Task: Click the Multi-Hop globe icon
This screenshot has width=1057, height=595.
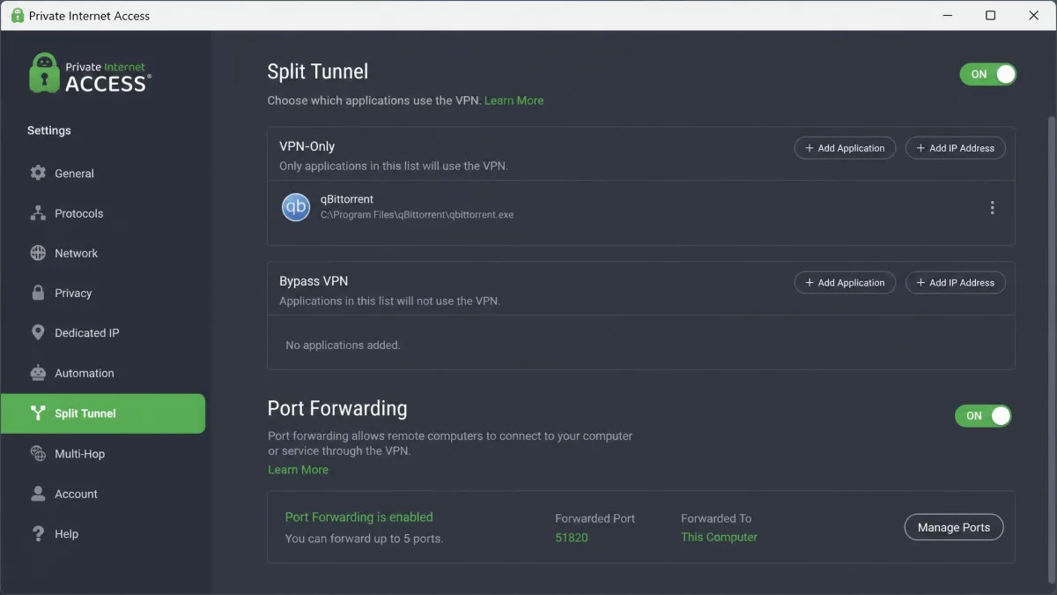Action: (x=38, y=453)
